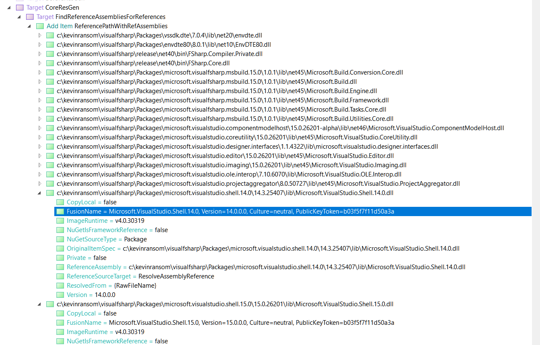
Task: Select ReferenceSourceTarget = ResolveAssemblyReference row
Action: click(141, 276)
